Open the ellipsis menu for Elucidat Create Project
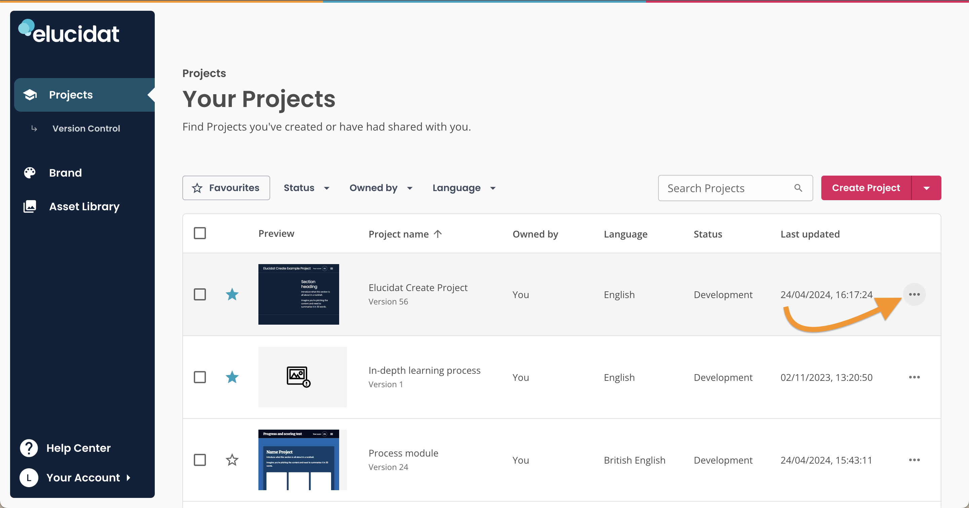Viewport: 969px width, 508px height. click(914, 294)
